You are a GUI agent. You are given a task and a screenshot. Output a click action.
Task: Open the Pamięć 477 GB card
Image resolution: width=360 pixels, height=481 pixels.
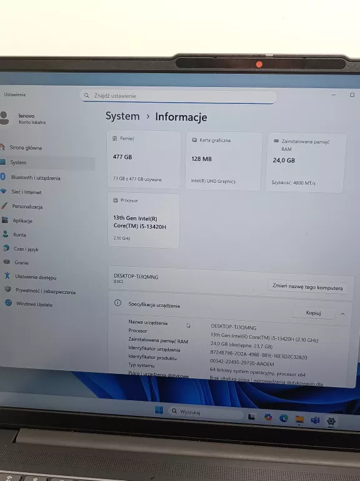[144, 160]
